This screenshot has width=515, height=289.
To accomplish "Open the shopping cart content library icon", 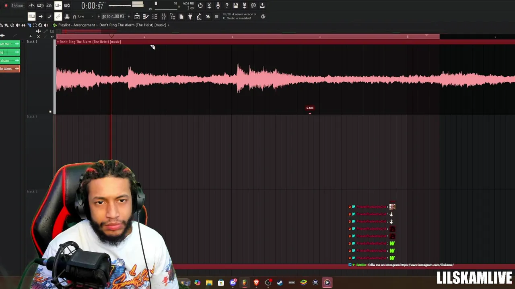I will click(216, 16).
